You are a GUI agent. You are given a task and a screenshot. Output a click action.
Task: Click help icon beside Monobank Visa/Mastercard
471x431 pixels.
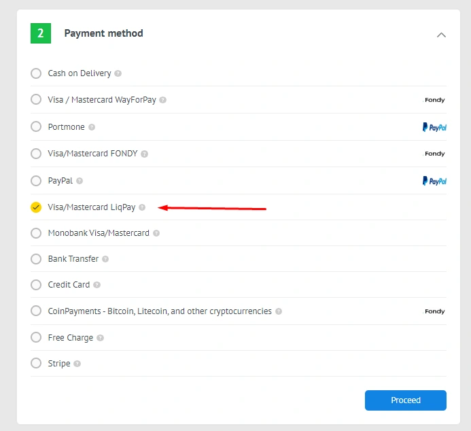coord(156,233)
